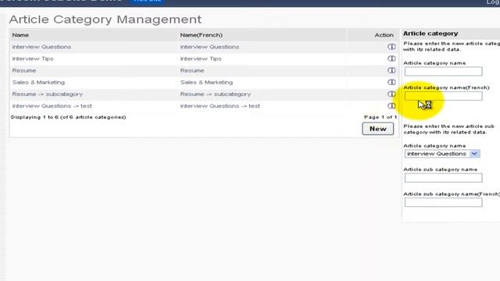Click the Article Category Management page title
Viewport: 500px width, 281px height.
(105, 20)
